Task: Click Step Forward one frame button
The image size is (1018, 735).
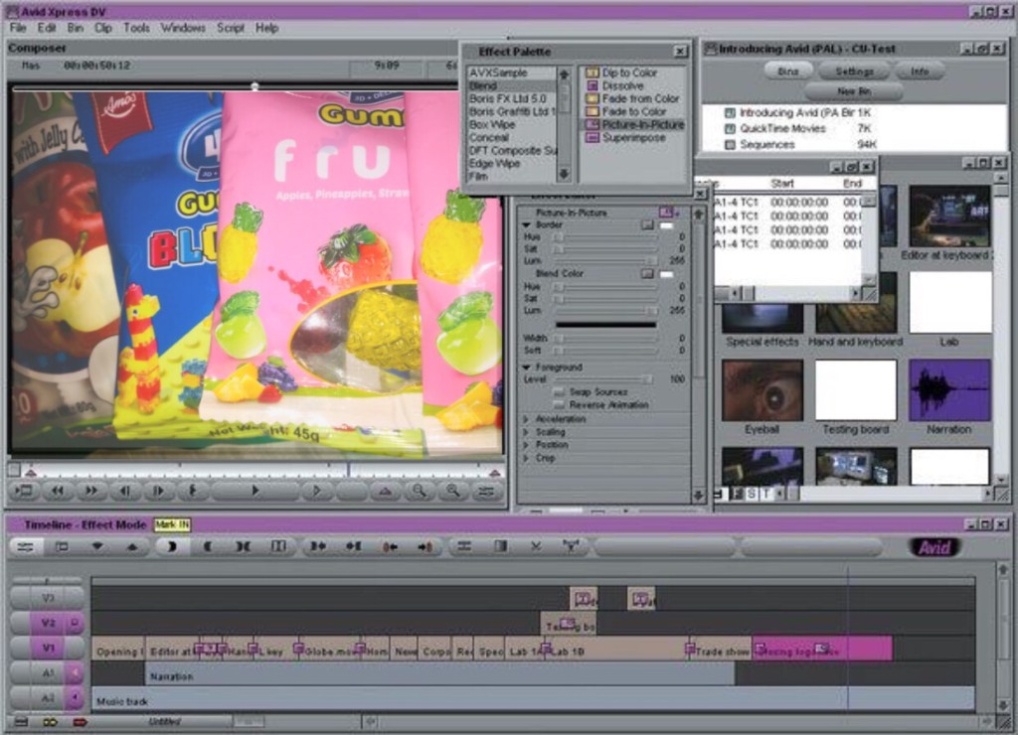Action: point(157,491)
